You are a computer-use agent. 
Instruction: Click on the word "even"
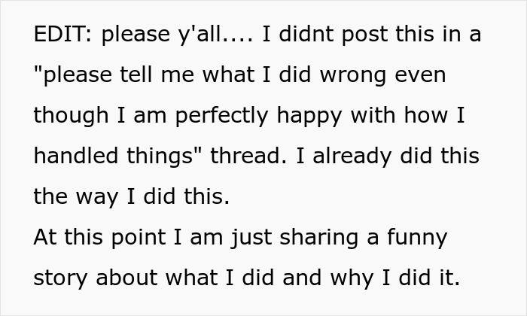(420, 76)
